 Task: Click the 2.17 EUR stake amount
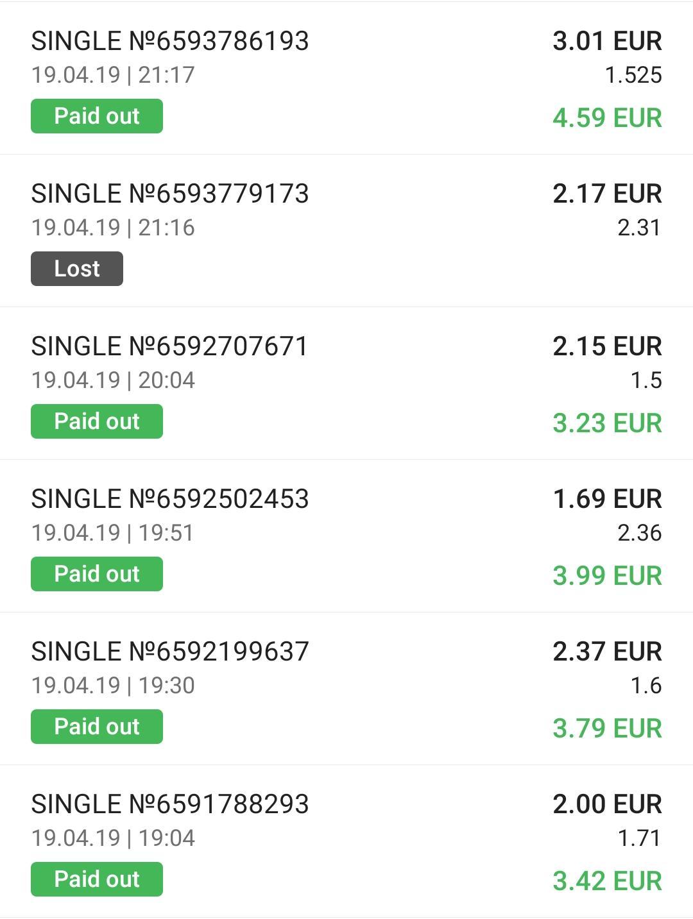pos(607,194)
